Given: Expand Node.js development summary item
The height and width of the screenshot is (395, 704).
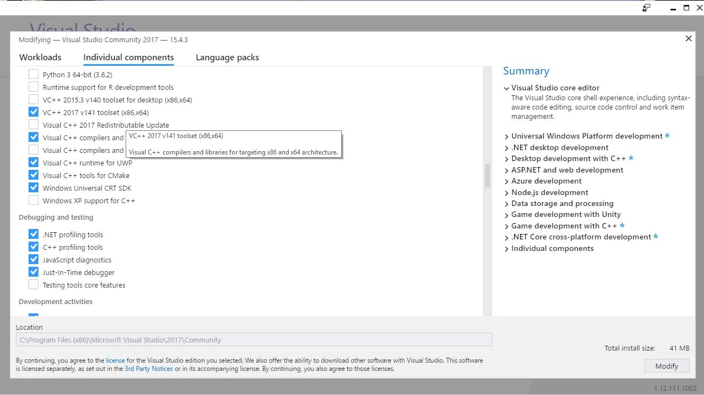Looking at the screenshot, I should click(506, 193).
